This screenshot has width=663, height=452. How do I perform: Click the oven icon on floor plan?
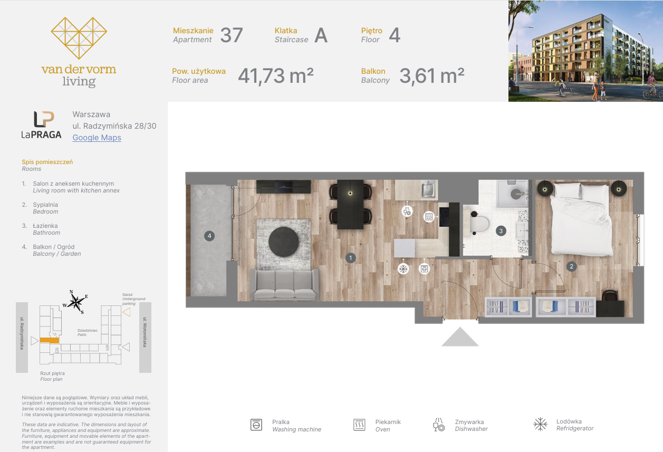pos(429,216)
